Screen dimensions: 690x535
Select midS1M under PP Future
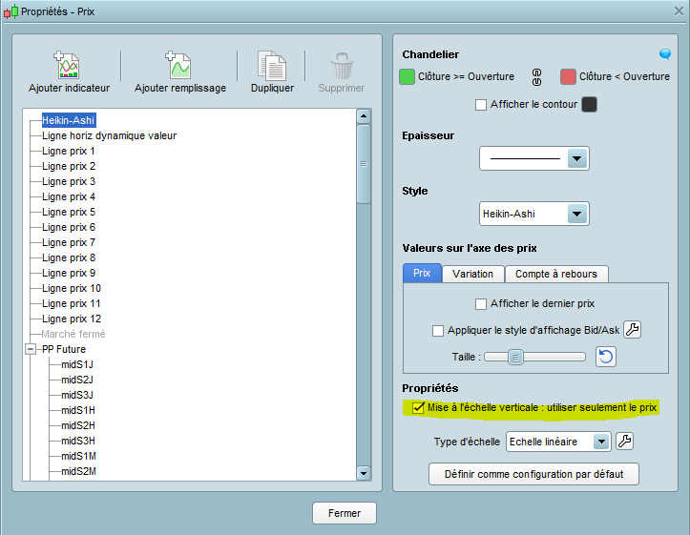click(78, 456)
